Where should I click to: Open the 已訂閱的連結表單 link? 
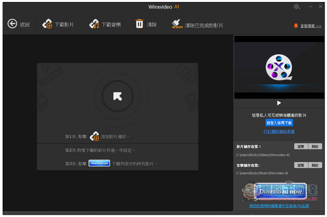coord(279,132)
